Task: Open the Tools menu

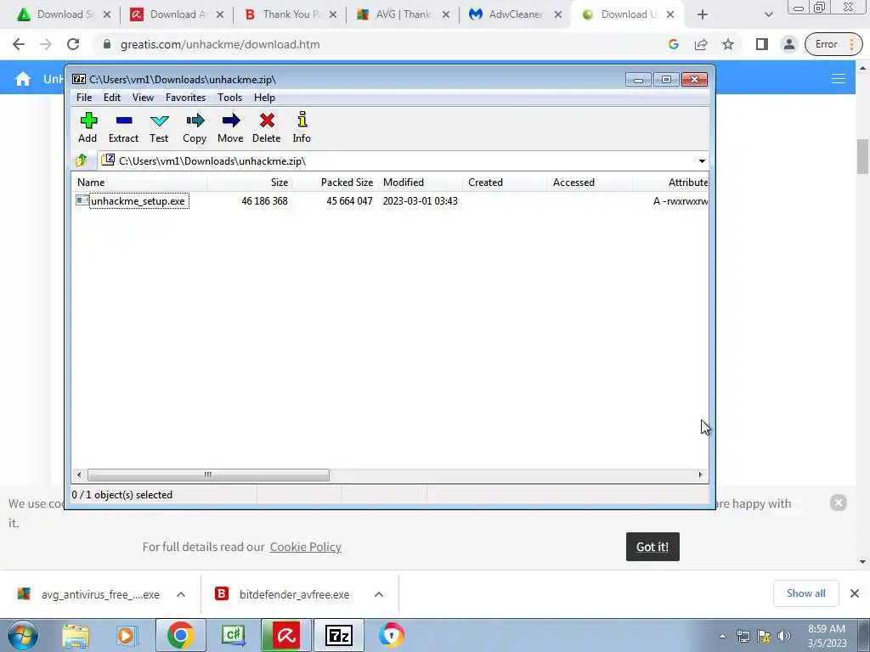Action: pos(229,98)
